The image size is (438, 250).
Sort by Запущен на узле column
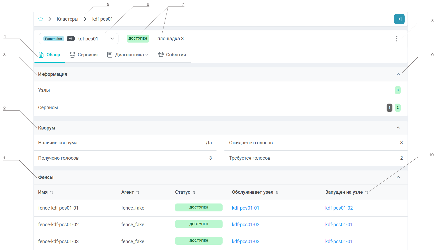(x=366, y=192)
